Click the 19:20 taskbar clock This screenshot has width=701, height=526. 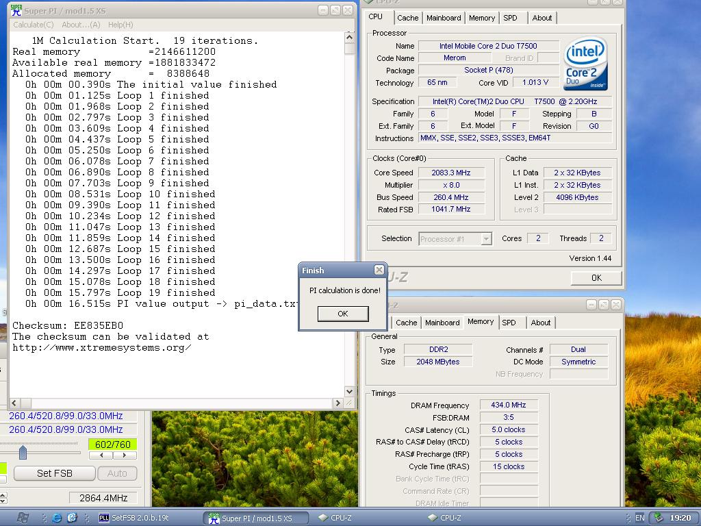click(x=680, y=518)
